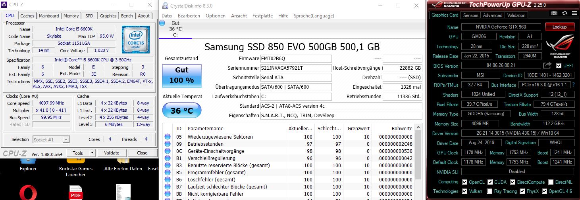Screen dimensions: 580x200
Task: Select the Gut drive status orb for C:
Action: coord(162,23)
